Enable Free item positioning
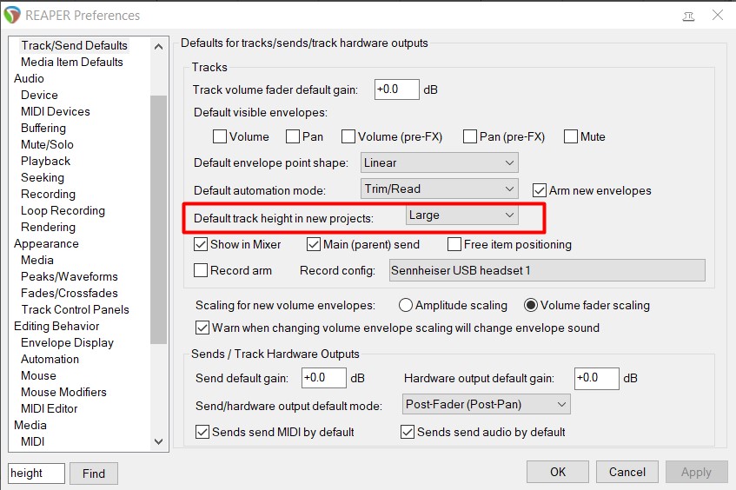Screen dimensions: 736x490 click(x=454, y=244)
